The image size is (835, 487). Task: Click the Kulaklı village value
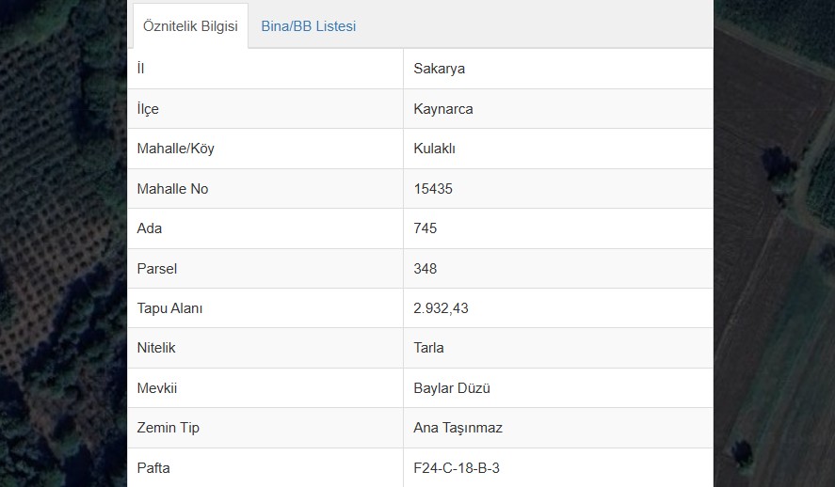434,149
